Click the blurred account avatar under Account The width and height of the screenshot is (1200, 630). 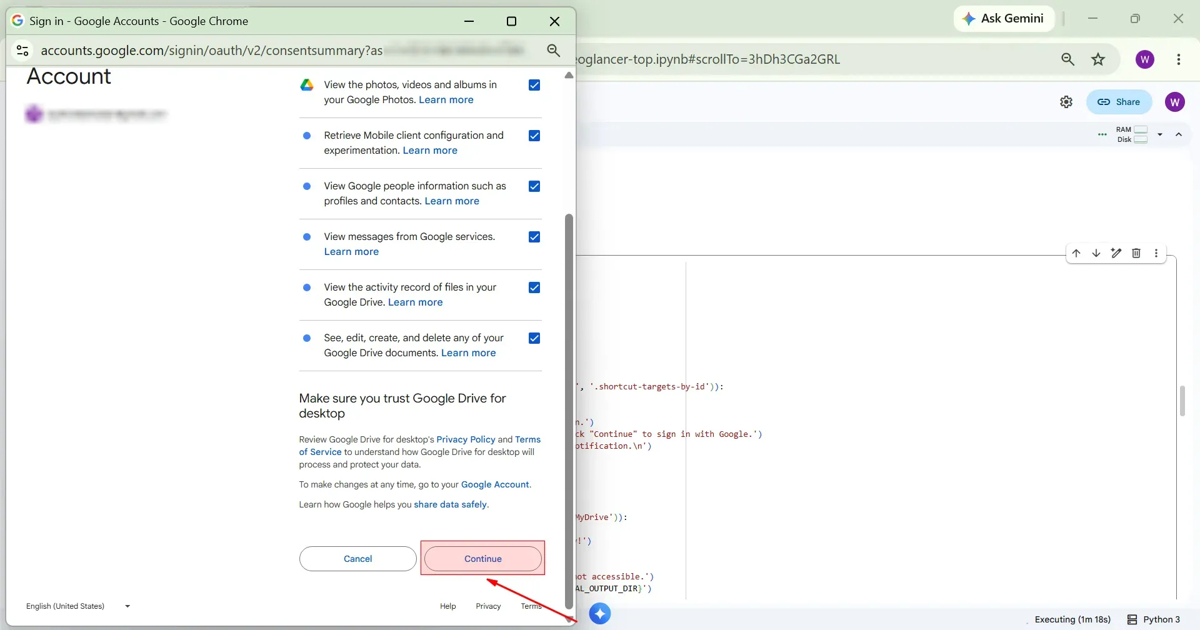[x=34, y=114]
